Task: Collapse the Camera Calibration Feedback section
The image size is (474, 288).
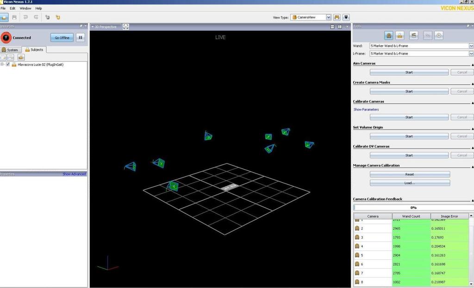Action: [473, 200]
